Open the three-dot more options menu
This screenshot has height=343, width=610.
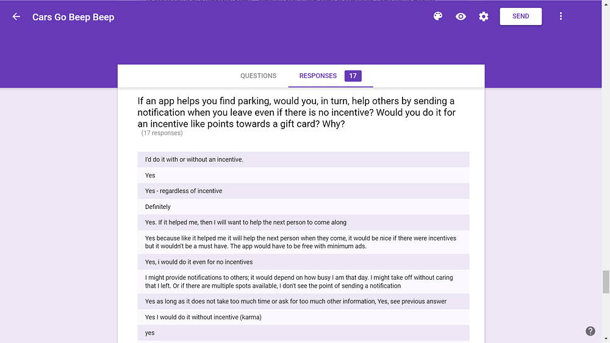coord(561,16)
